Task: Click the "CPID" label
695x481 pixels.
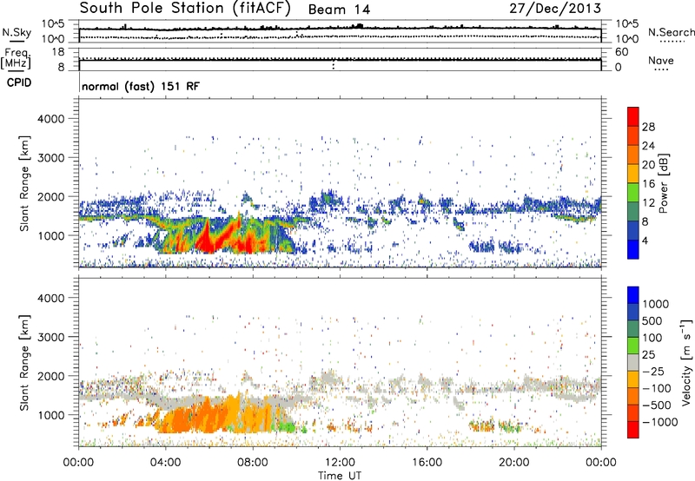Action: [x=19, y=82]
